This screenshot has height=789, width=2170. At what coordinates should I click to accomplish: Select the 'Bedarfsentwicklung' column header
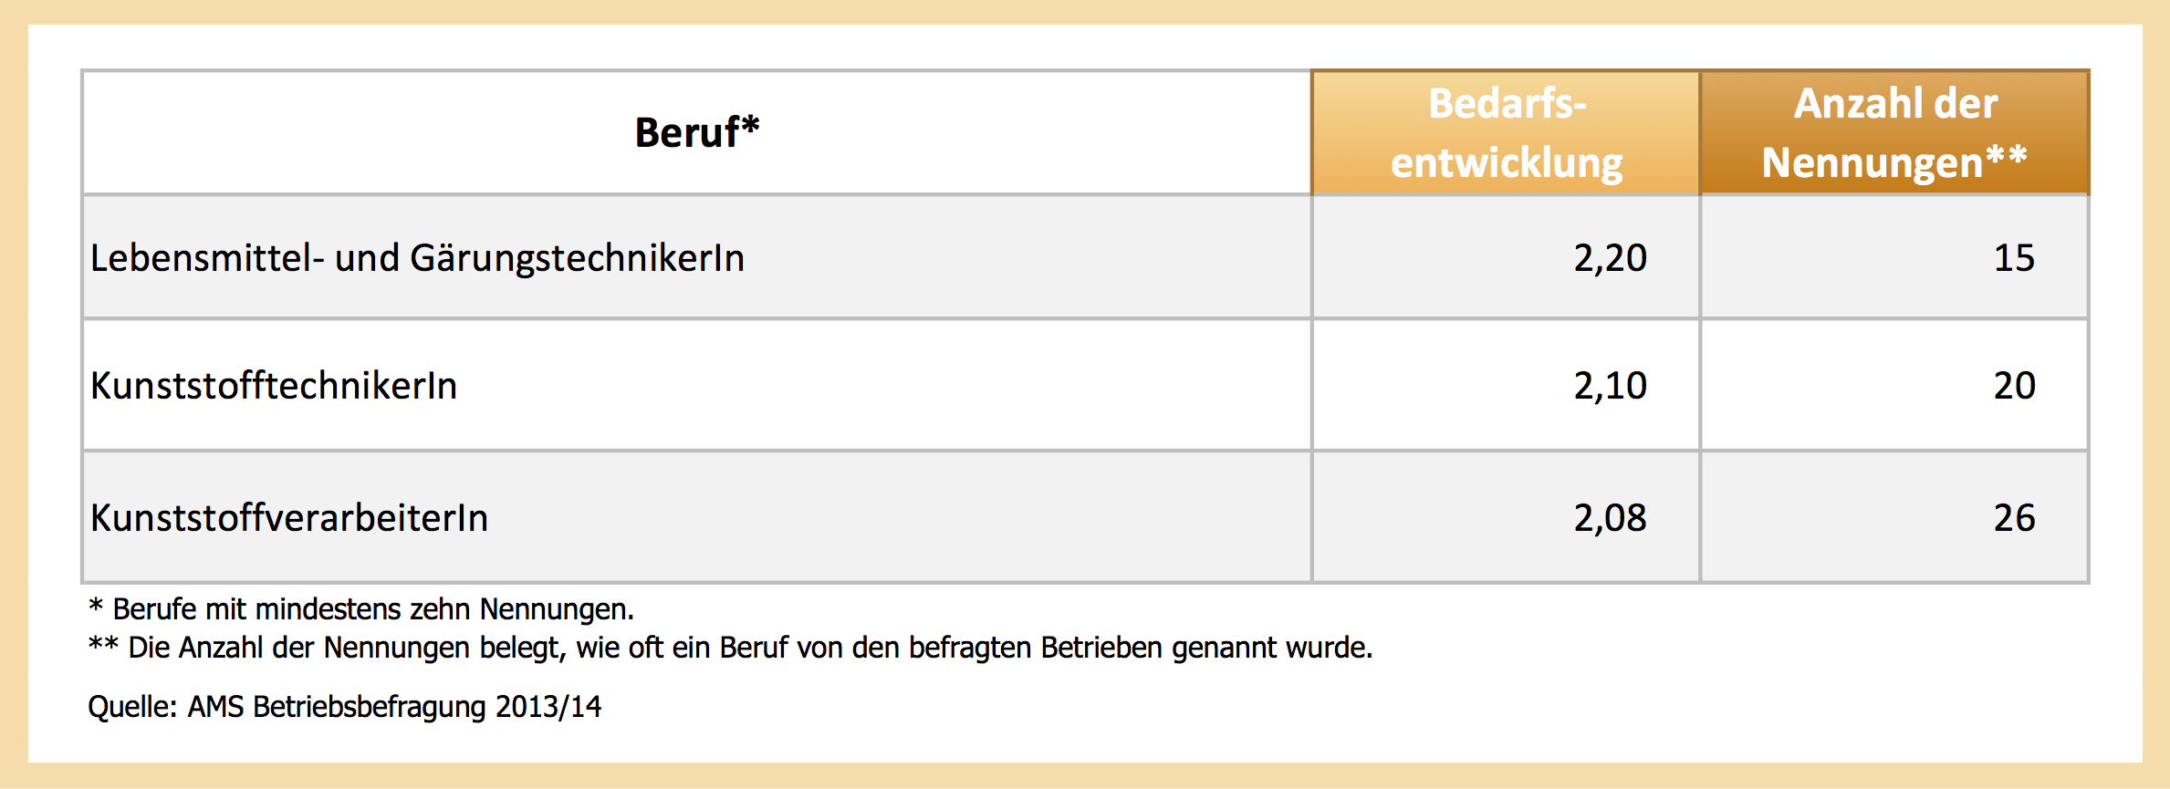[x=1506, y=133]
